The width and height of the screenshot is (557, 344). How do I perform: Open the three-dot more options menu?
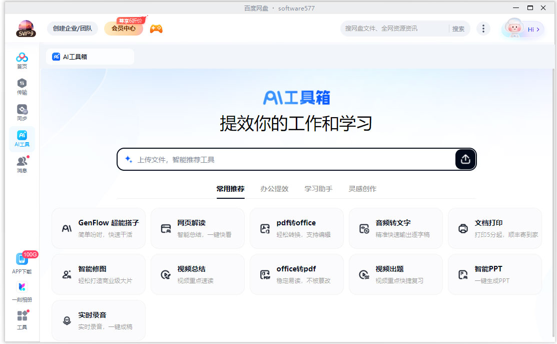(483, 29)
